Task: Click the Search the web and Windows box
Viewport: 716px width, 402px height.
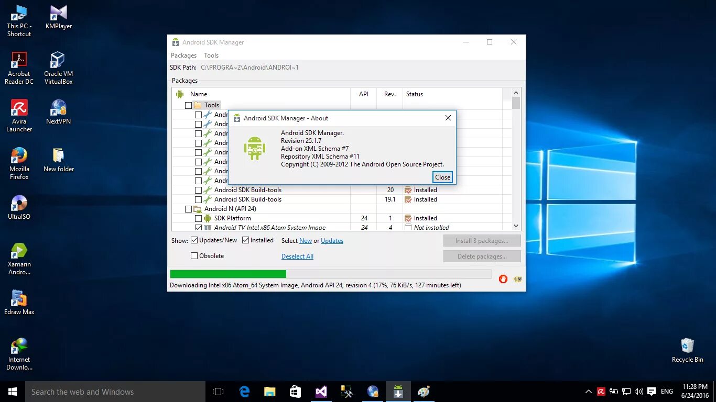Action: click(115, 392)
